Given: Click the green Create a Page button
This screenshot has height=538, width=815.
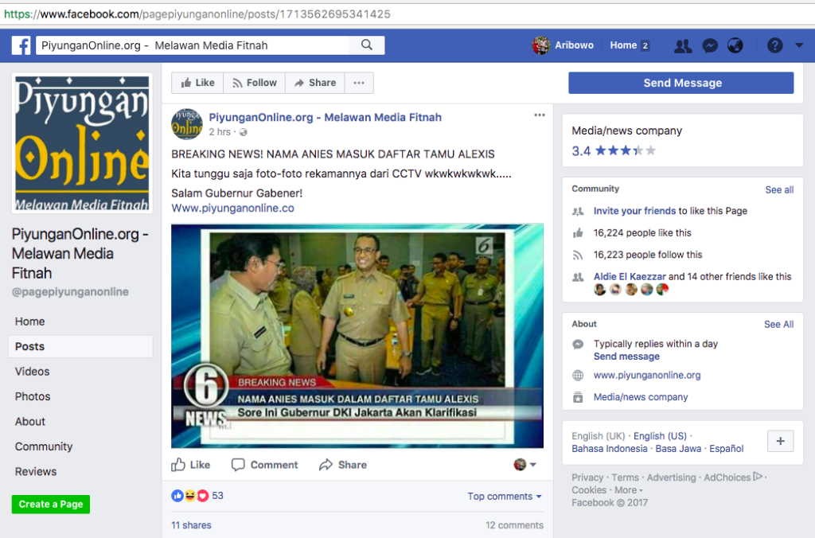Looking at the screenshot, I should 51,505.
